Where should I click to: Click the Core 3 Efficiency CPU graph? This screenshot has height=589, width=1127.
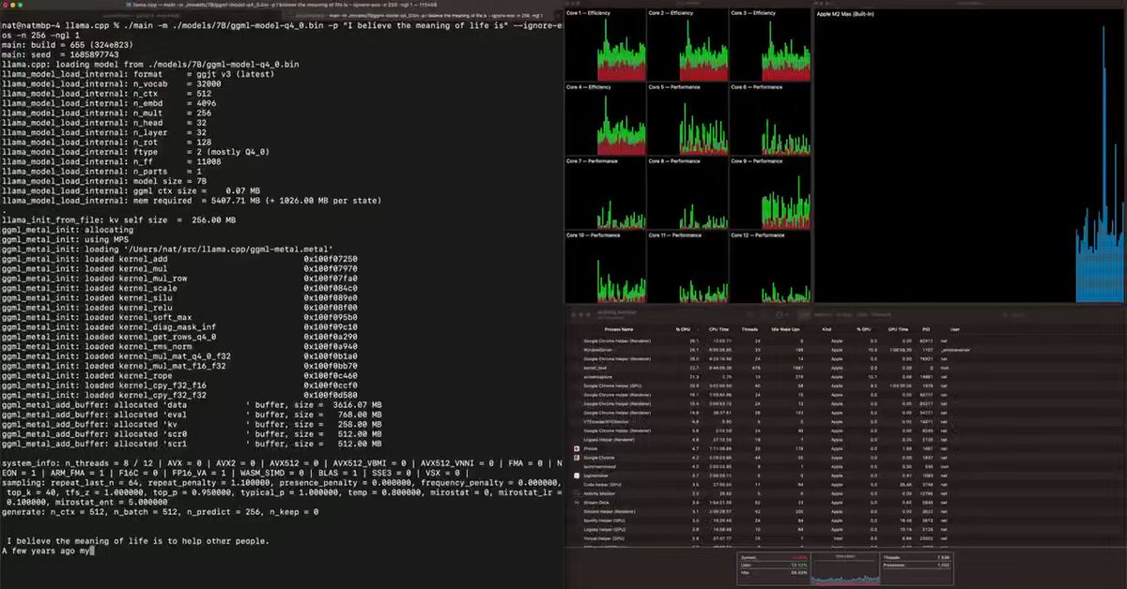[x=770, y=43]
